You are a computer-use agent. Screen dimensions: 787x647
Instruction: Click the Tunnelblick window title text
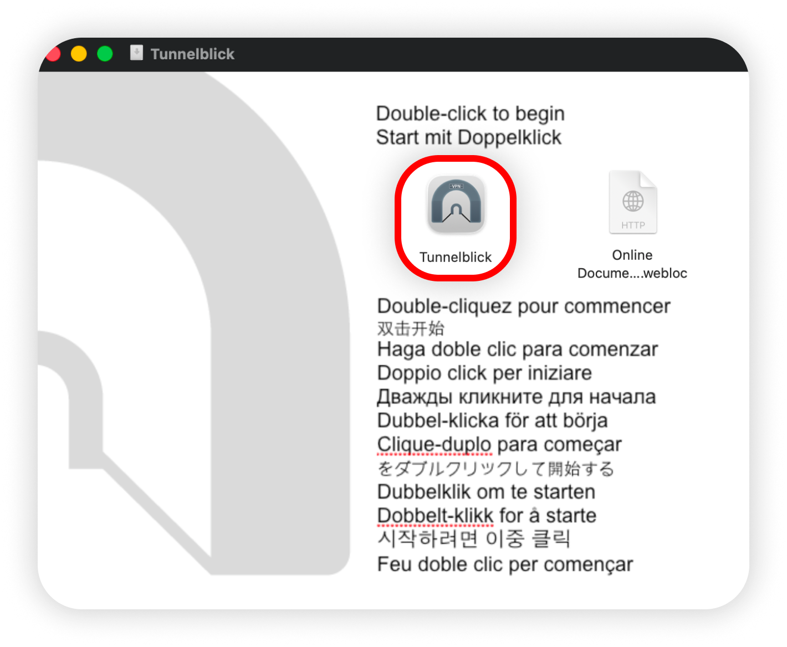[192, 54]
